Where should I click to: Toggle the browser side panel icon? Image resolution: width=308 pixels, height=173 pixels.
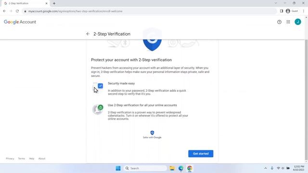click(281, 11)
